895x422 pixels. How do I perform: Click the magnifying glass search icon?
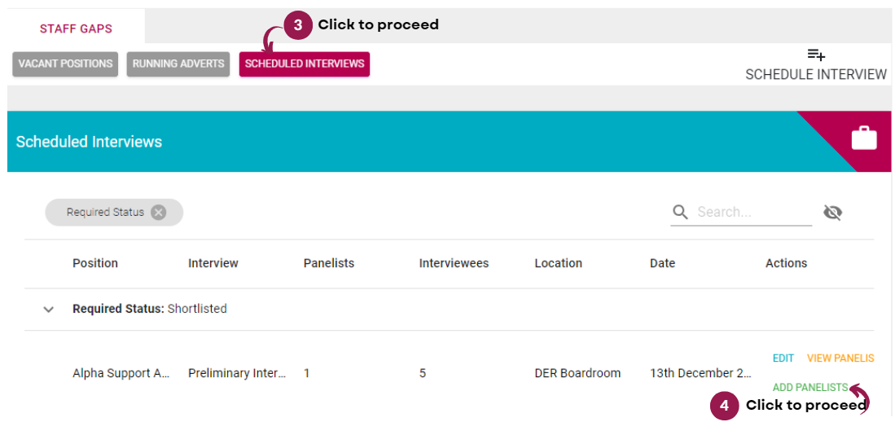[680, 212]
